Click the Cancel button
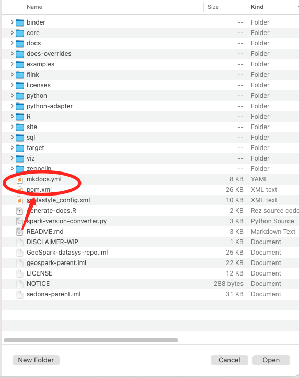This screenshot has width=299, height=378. tap(229, 360)
